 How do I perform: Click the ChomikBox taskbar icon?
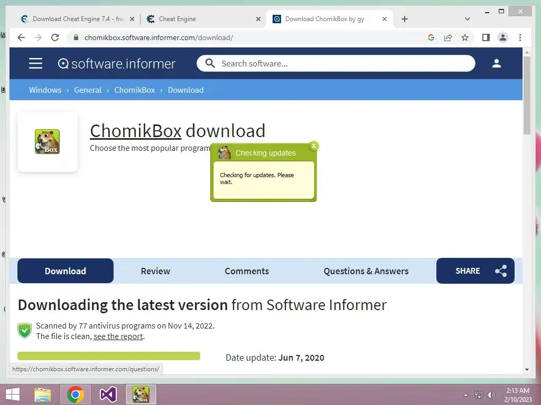(141, 394)
